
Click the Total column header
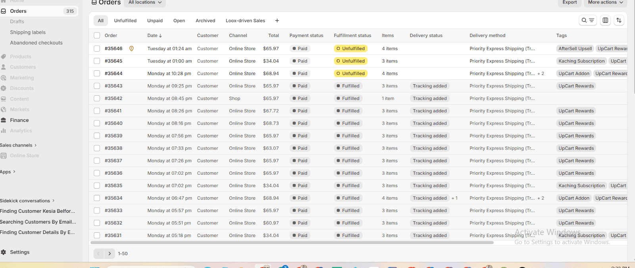[273, 36]
